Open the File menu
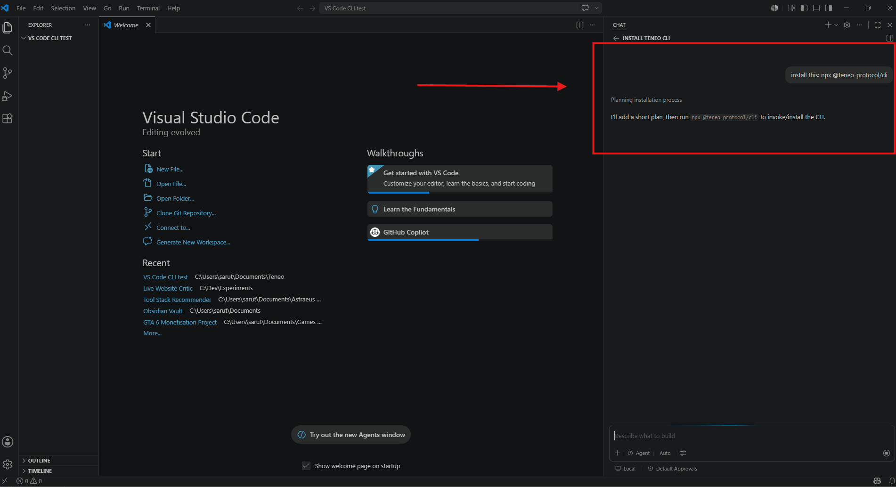This screenshot has height=487, width=896. 21,8
